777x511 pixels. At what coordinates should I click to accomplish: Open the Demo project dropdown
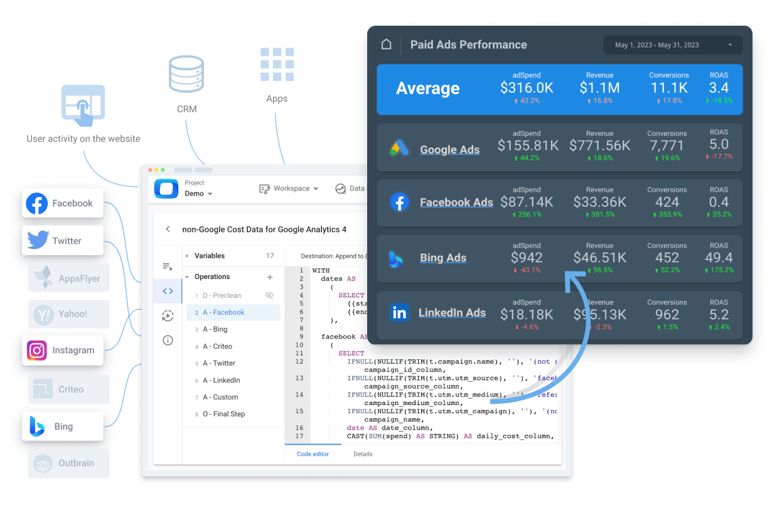tap(198, 194)
